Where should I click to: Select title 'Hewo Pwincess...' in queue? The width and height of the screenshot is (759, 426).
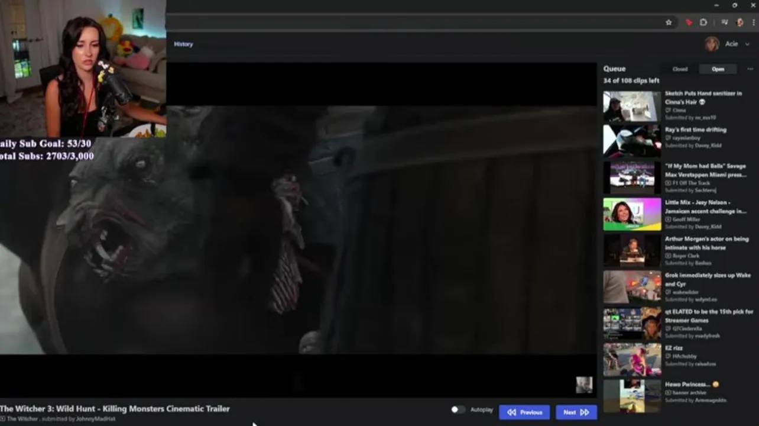click(x=692, y=384)
